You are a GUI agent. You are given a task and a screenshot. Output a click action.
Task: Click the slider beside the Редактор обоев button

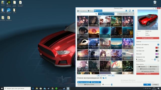tap(108, 84)
